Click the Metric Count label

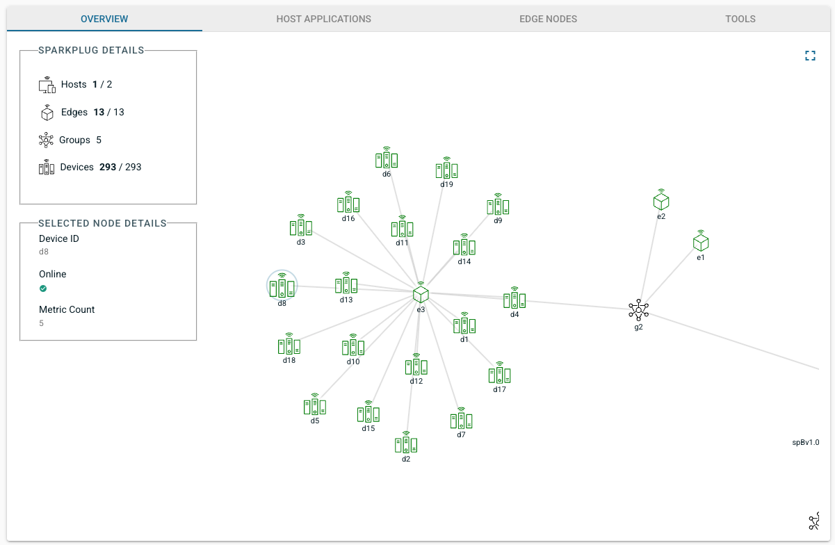pos(67,309)
